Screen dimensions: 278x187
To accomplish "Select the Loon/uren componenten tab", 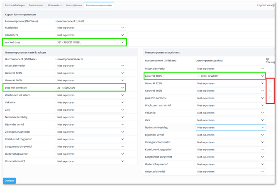I will tap(99, 5).
